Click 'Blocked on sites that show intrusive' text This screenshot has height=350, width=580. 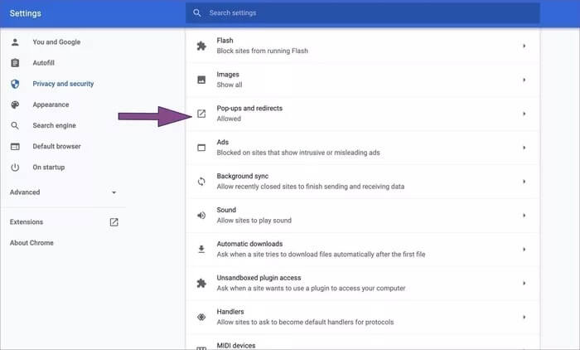click(x=298, y=153)
